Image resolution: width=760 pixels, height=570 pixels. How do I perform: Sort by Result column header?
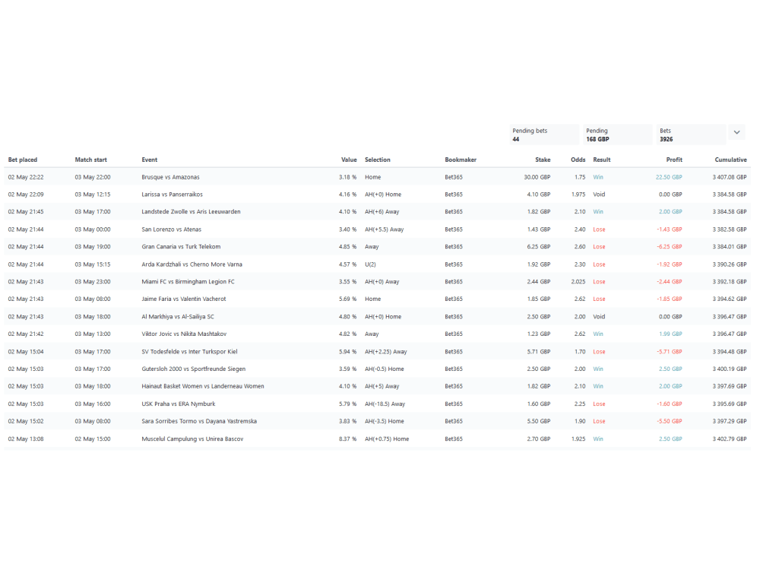[x=601, y=160]
